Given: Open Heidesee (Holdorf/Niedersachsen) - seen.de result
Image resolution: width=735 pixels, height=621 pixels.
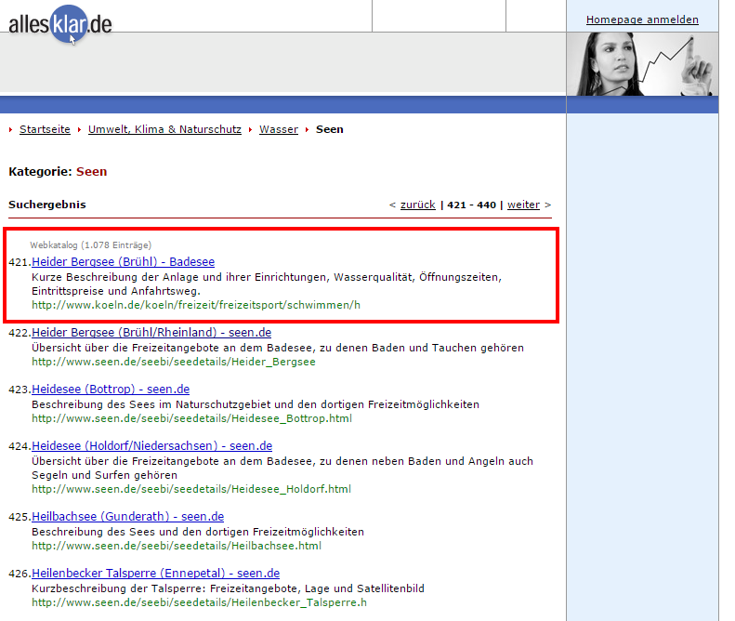Looking at the screenshot, I should [x=151, y=446].
